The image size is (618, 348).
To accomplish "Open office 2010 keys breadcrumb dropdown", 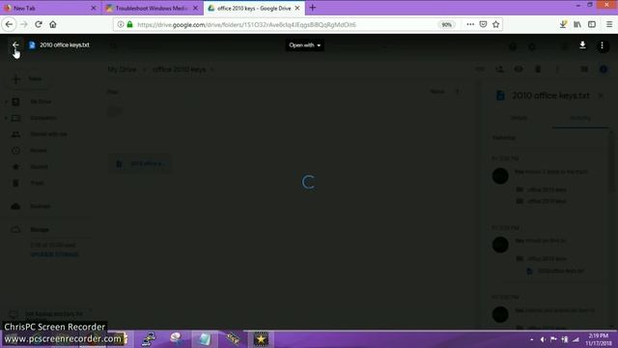I will (211, 70).
